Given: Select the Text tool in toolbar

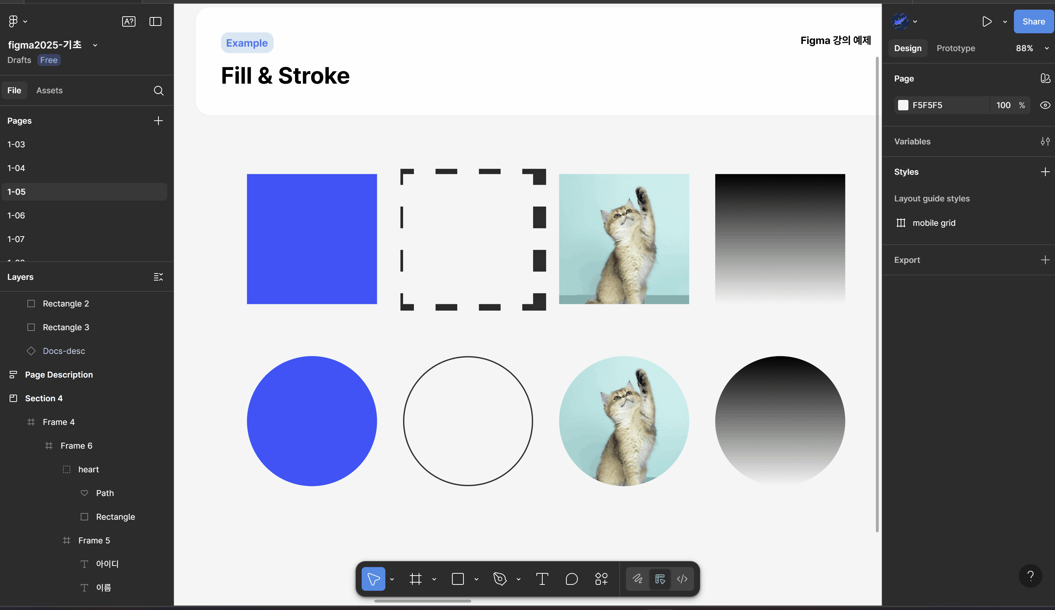Looking at the screenshot, I should [x=542, y=579].
